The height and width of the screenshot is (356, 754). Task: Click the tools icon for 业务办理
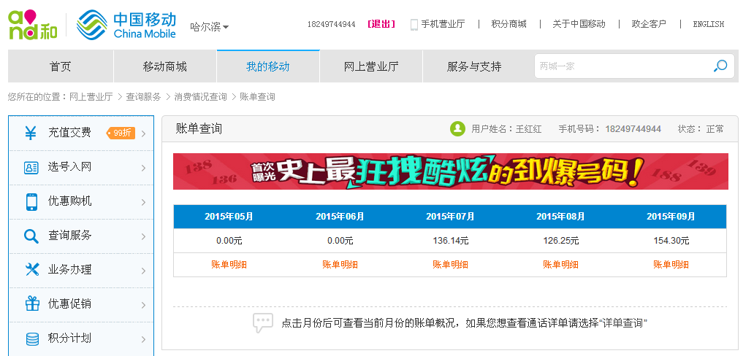point(31,270)
